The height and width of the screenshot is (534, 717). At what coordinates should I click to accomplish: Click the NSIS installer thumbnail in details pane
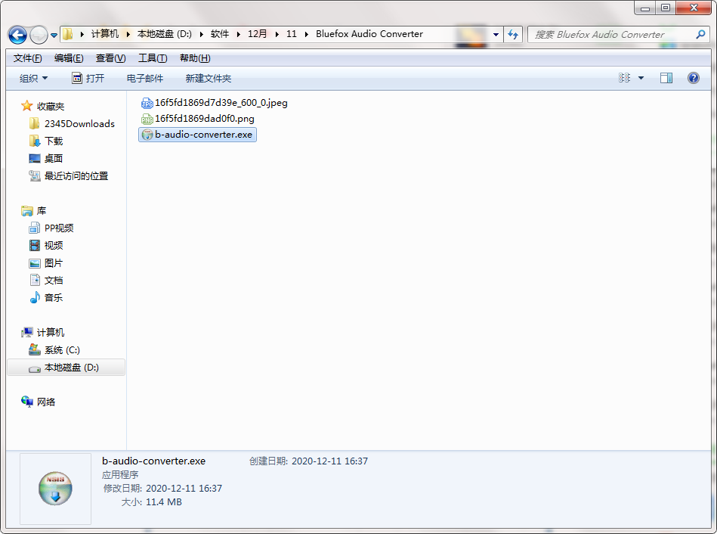pos(55,489)
